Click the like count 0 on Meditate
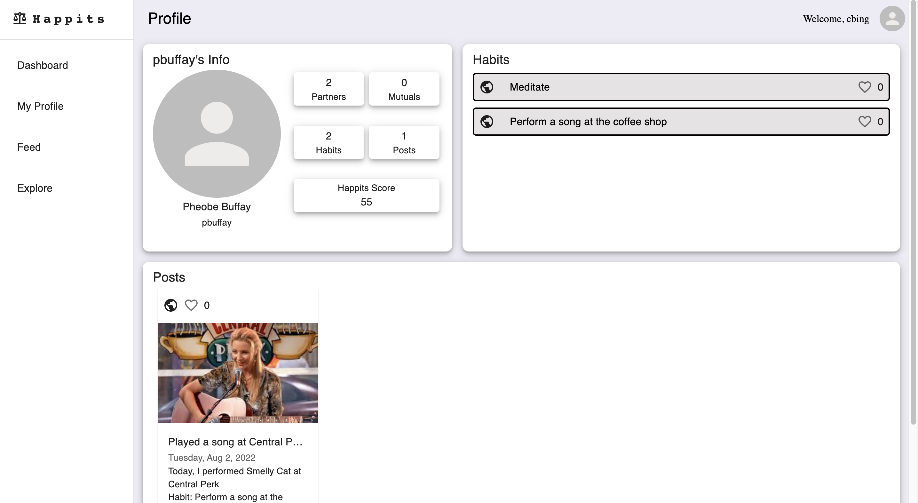The height and width of the screenshot is (503, 918). [880, 87]
